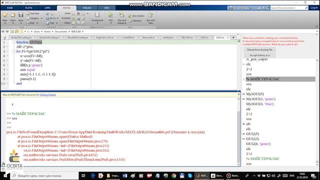Switch to the PLOTS ribbon tab

coord(28,8)
